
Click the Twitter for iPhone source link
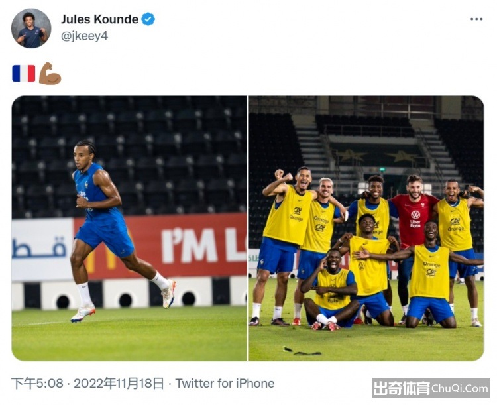225,383
